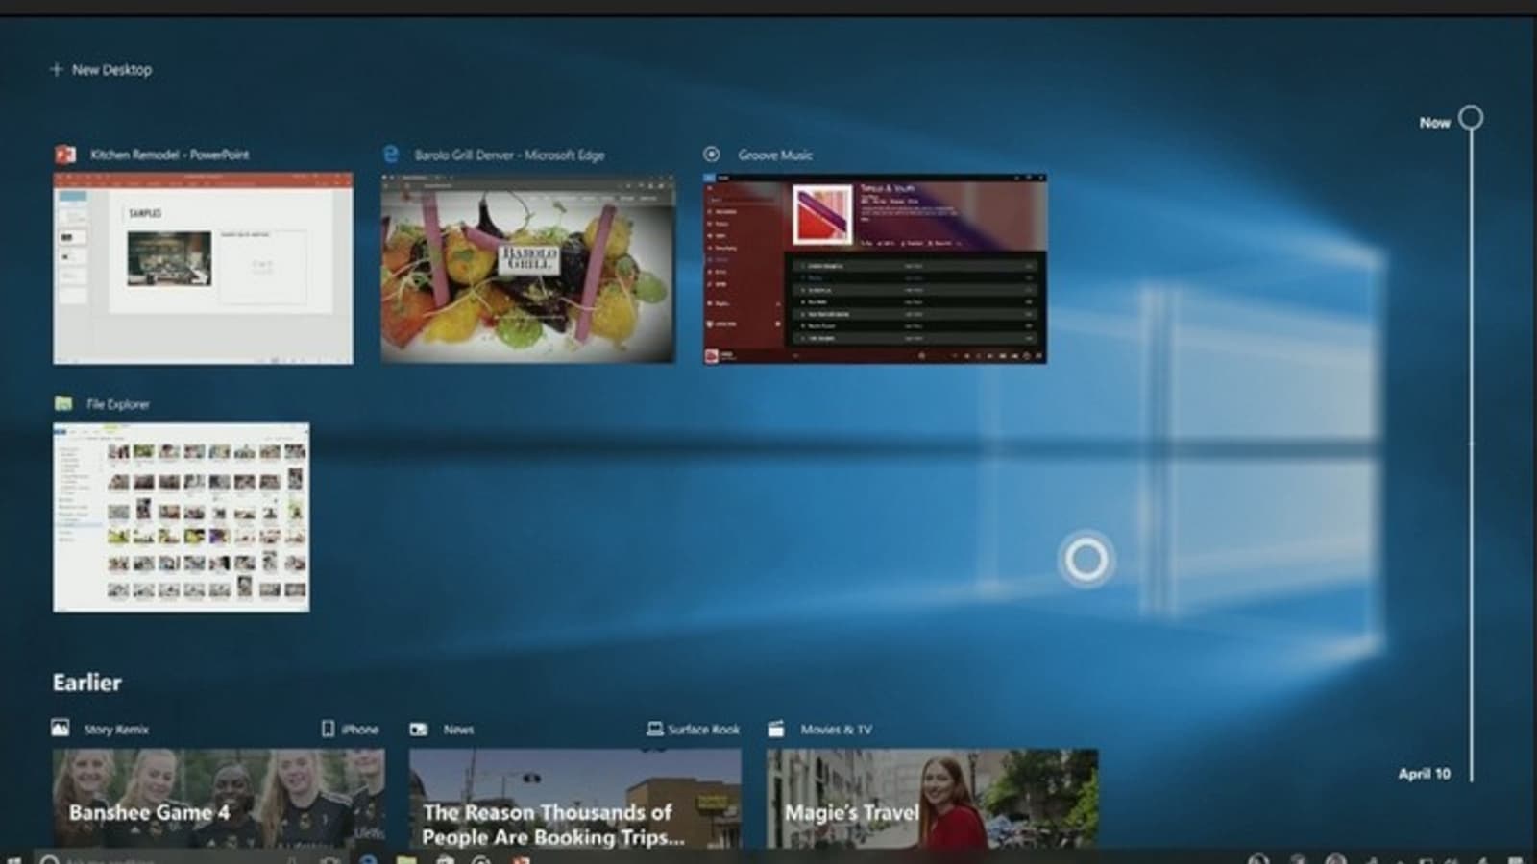Jump to April 10 on the timeline

1424,773
